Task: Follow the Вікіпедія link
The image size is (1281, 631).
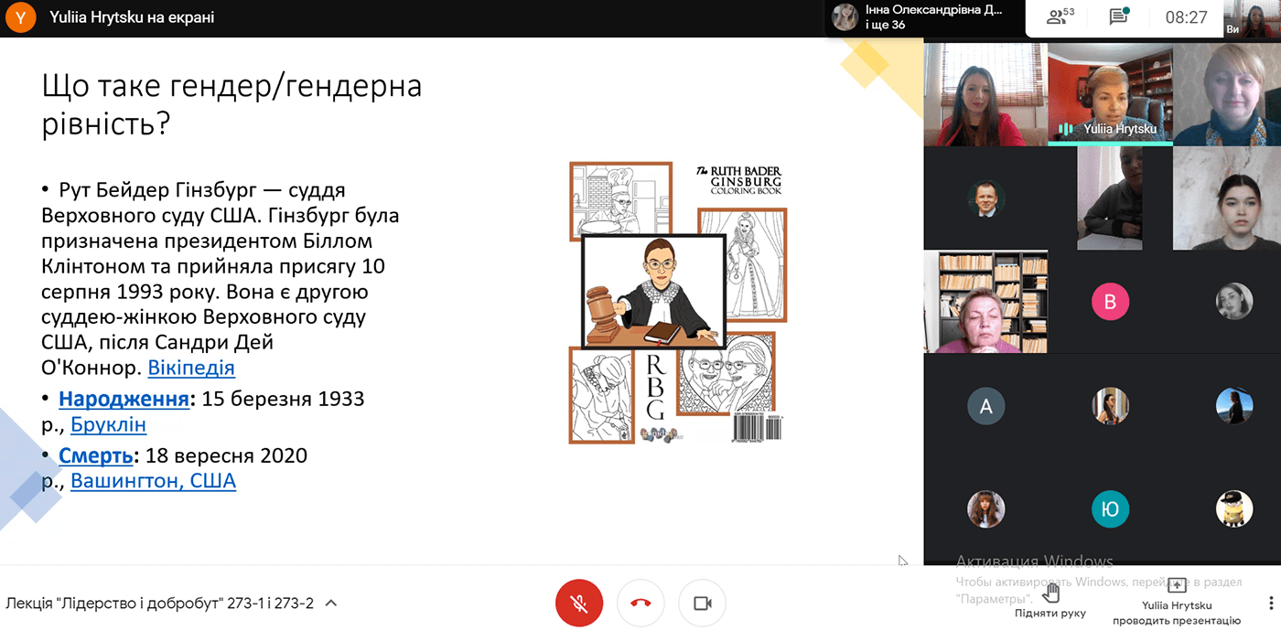Action: (x=191, y=369)
